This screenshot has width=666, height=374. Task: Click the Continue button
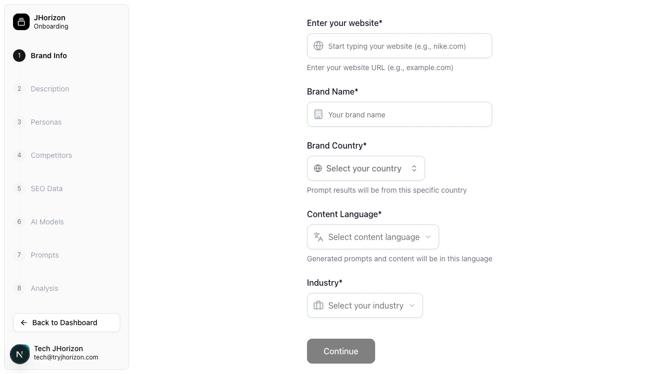[341, 351]
